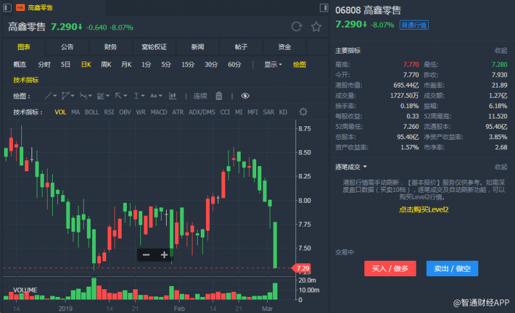Click the 卖出 / 做空 button
515x313 pixels.
(452, 269)
